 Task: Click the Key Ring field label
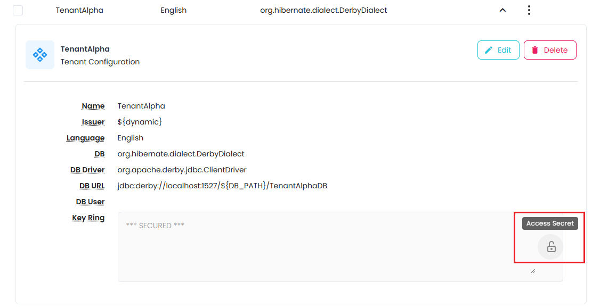tap(88, 218)
